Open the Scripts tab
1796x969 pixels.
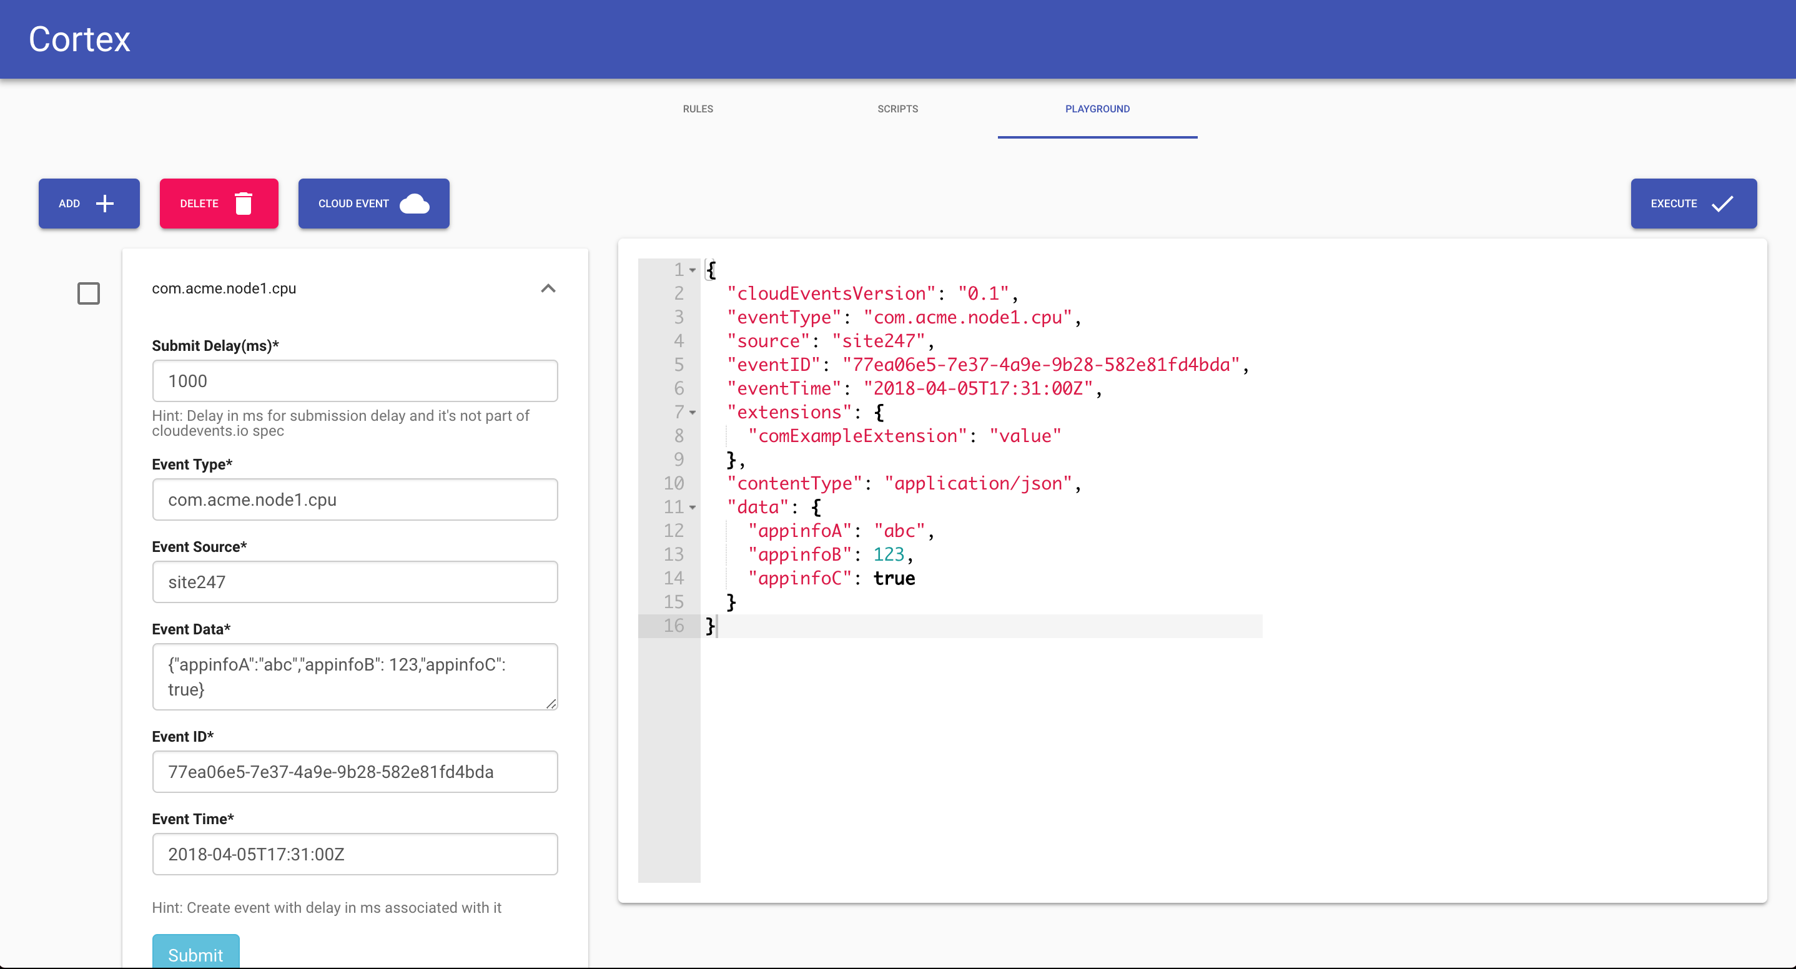(897, 109)
